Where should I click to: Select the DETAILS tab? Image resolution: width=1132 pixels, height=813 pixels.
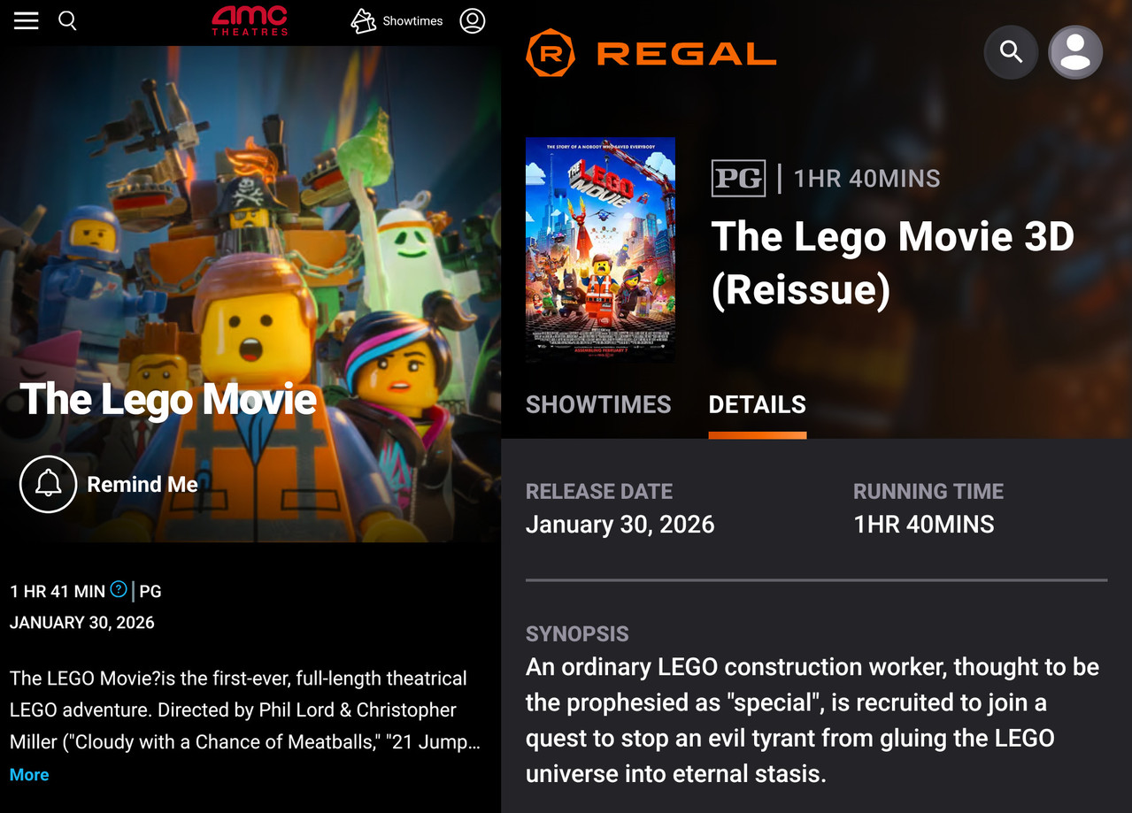758,405
